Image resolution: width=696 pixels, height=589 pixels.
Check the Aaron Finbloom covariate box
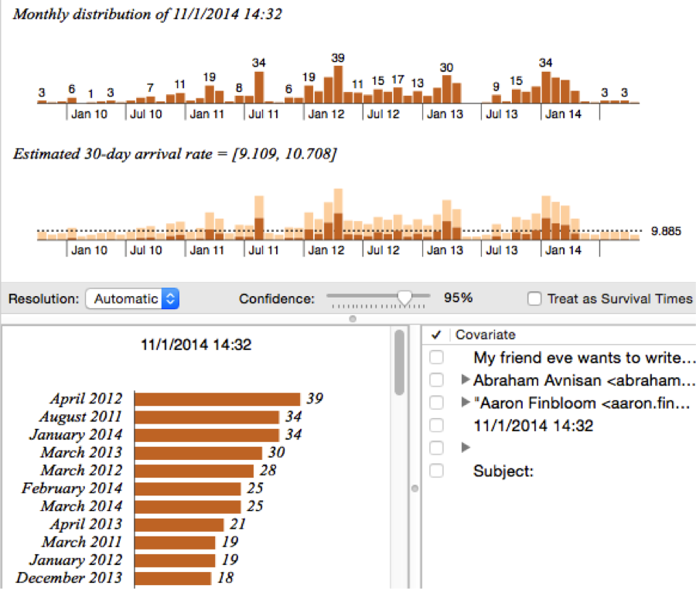(436, 403)
